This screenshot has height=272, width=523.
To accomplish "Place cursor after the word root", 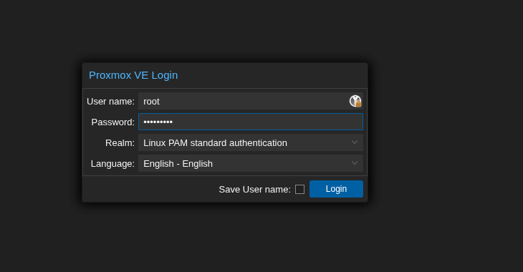I will [160, 102].
